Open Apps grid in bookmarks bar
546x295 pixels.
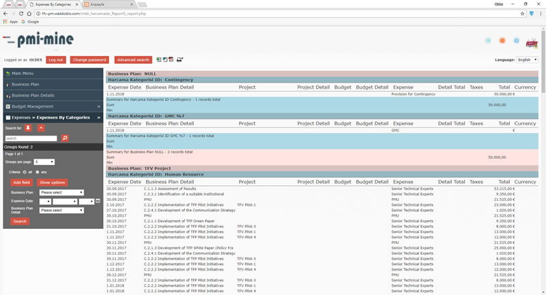pyautogui.click(x=10, y=22)
